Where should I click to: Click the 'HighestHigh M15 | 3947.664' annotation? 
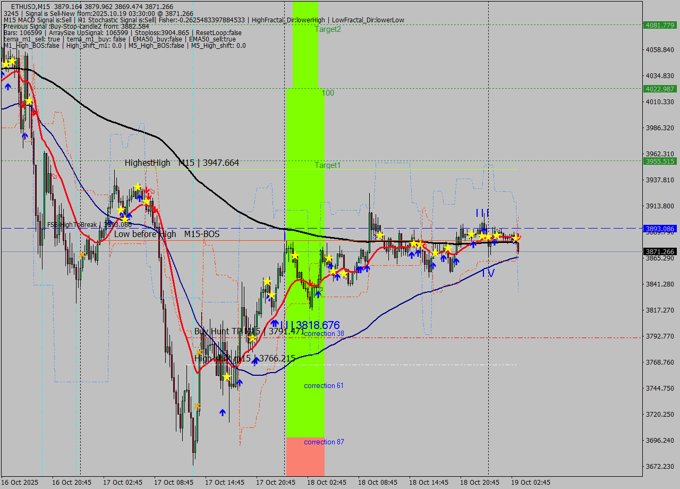181,163
